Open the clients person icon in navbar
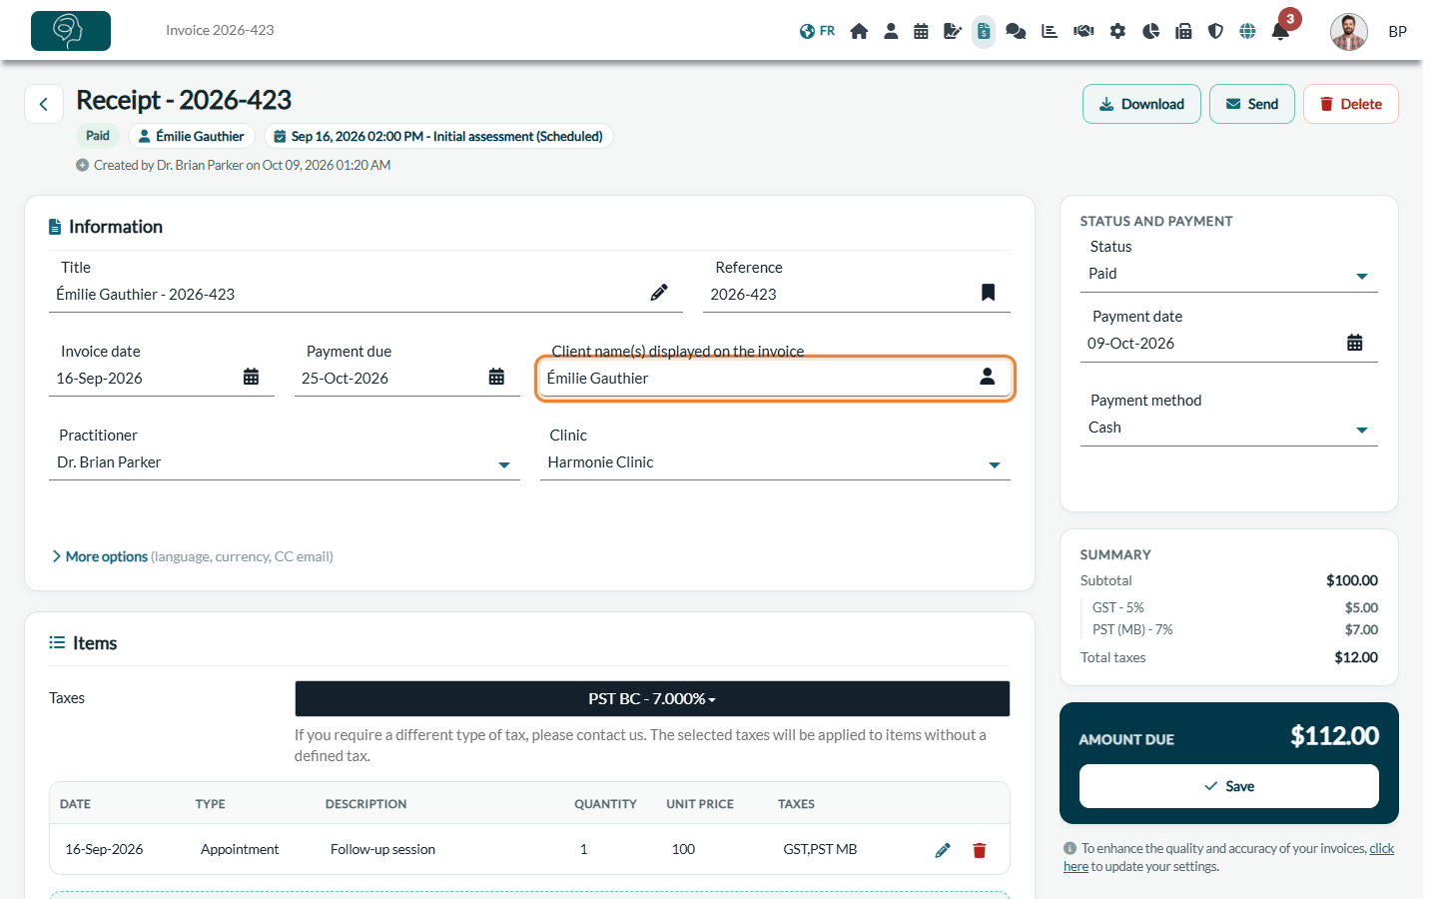This screenshot has height=899, width=1438. pos(891,31)
